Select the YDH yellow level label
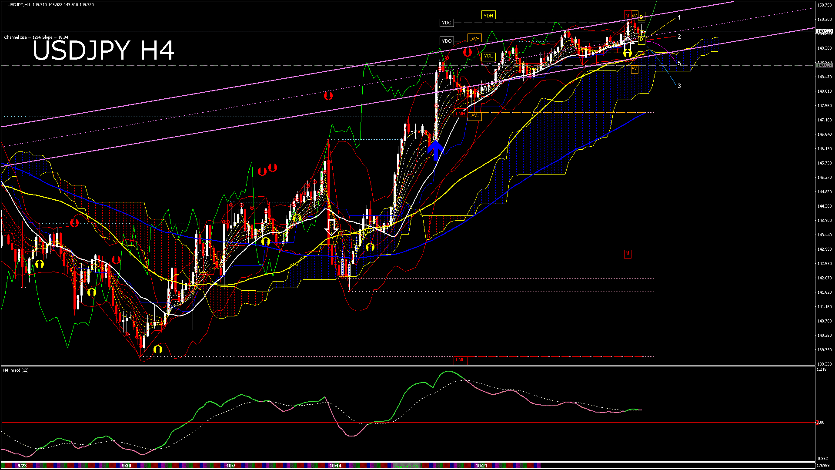Viewport: 835px width, 470px height. coord(488,16)
